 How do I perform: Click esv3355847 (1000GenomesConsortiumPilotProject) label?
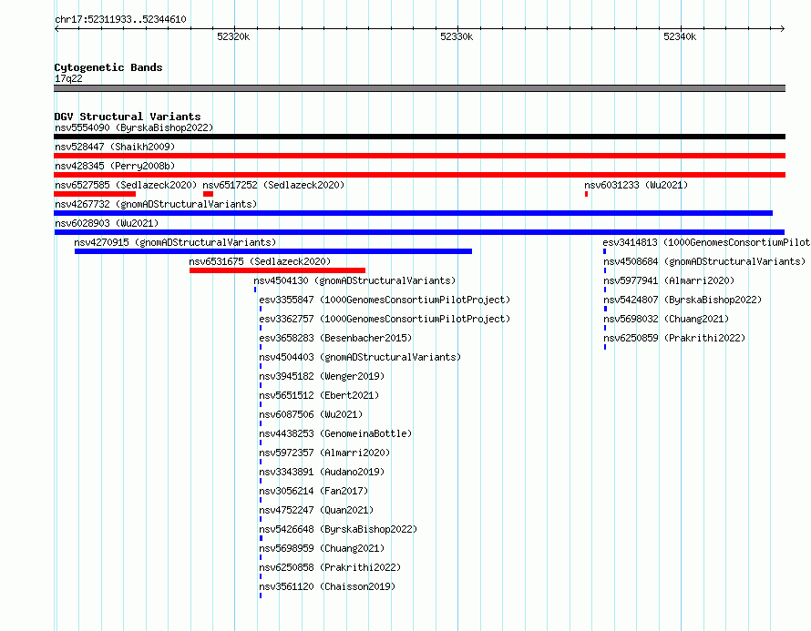tap(385, 300)
